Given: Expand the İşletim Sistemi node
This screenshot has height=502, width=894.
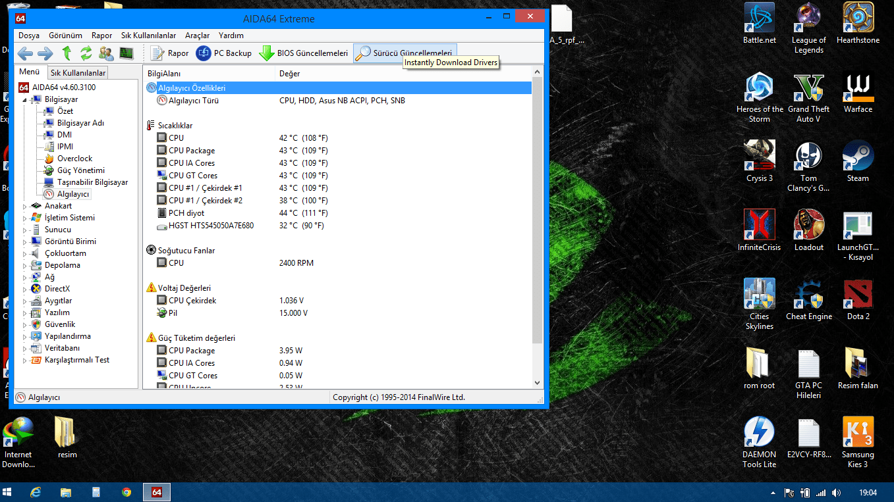Looking at the screenshot, I should click(x=26, y=218).
